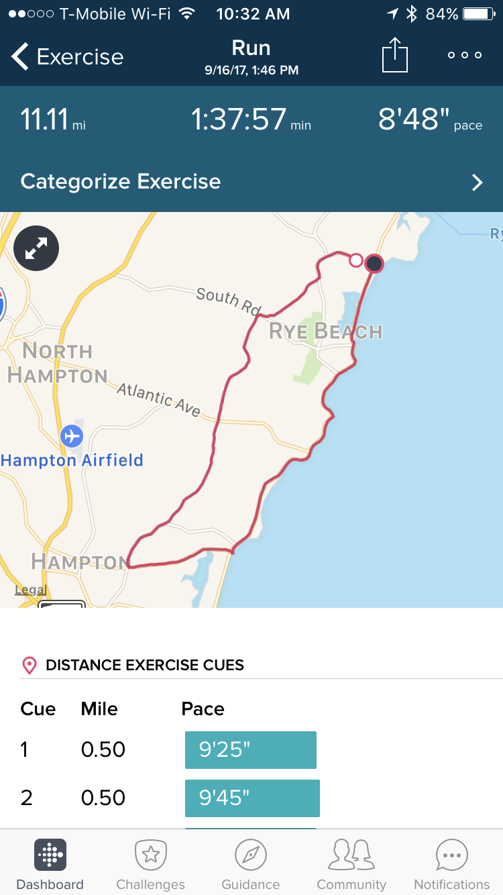Tap the white start-of-route marker
Screen dimensions: 503x895
tap(356, 260)
